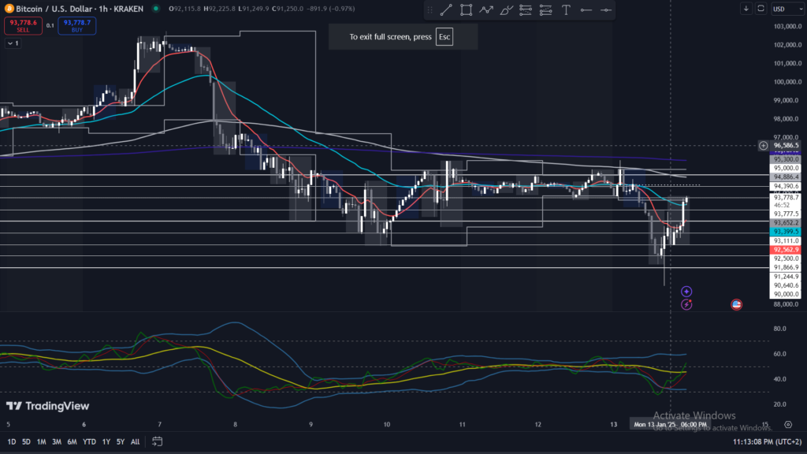
Task: Select the zigzag path drawing tool
Action: coord(486,9)
